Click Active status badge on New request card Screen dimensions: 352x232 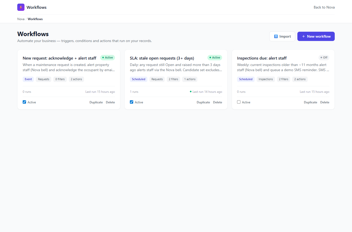click(107, 57)
